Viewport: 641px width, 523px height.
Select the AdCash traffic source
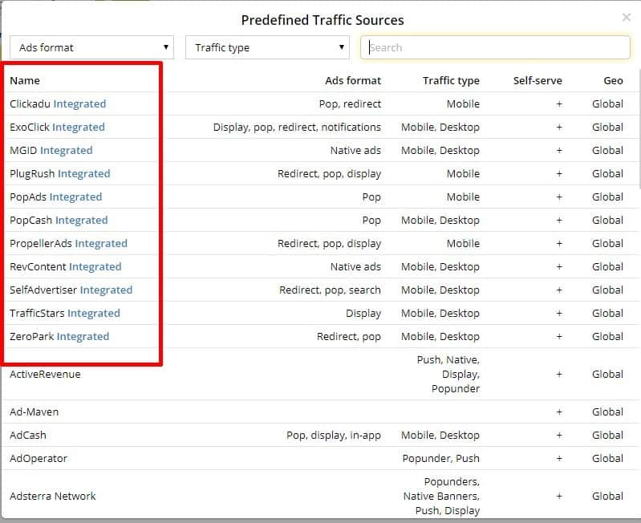click(x=28, y=435)
